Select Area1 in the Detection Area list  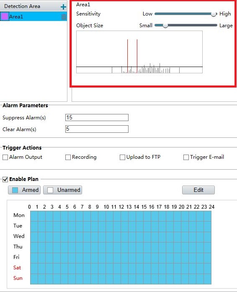[33, 16]
